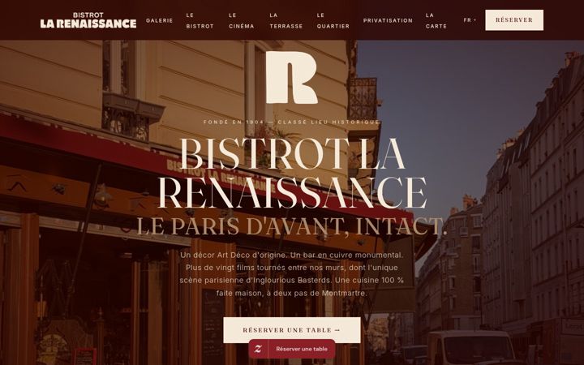Click the large R monogram emblem

(x=292, y=78)
